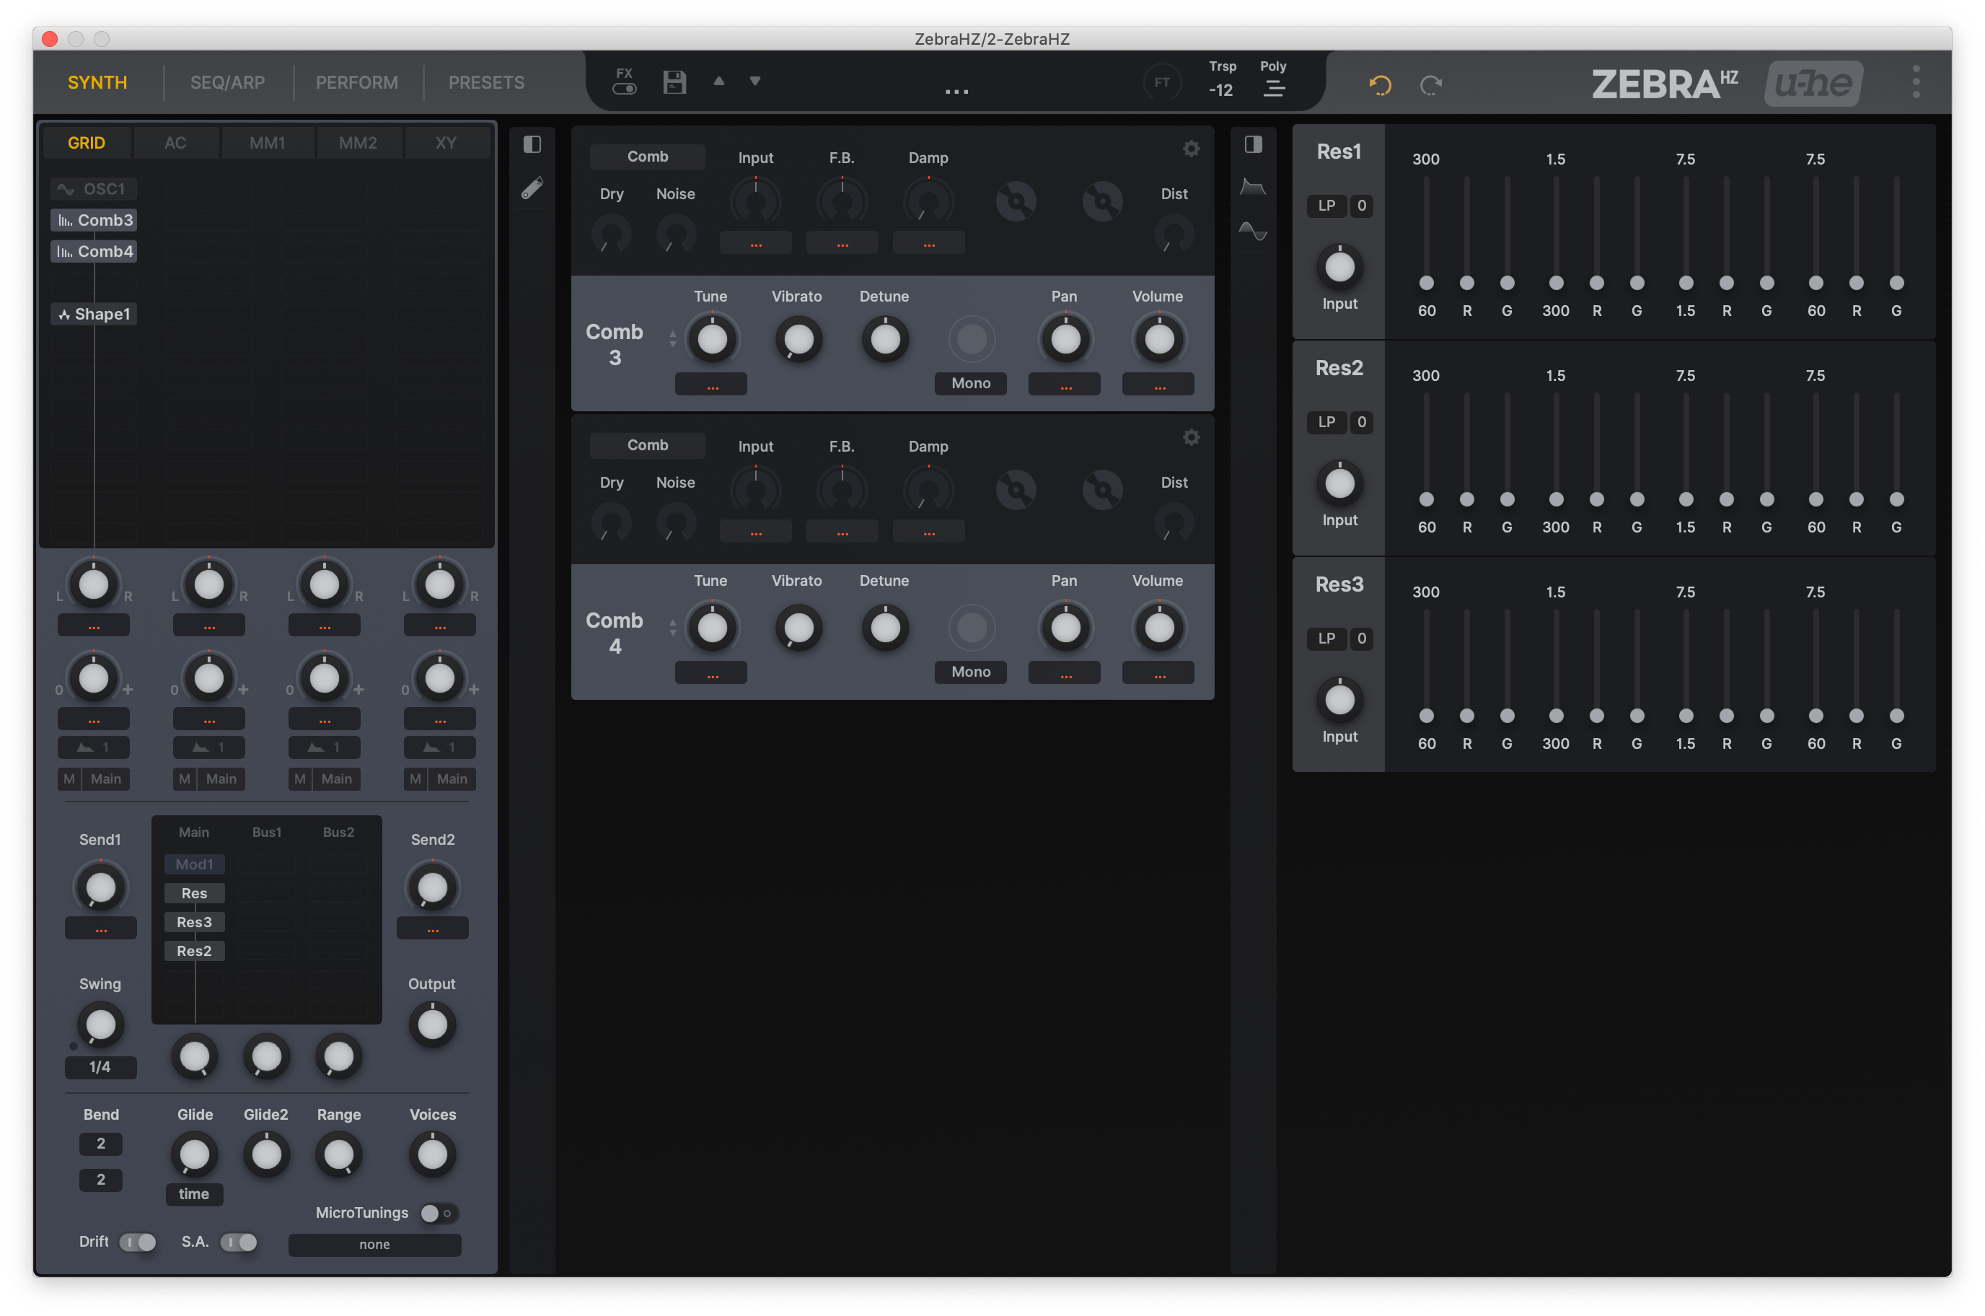Open MicroTunings file selector showing none
Screen dimensions: 1985x1316
[x=374, y=1245]
